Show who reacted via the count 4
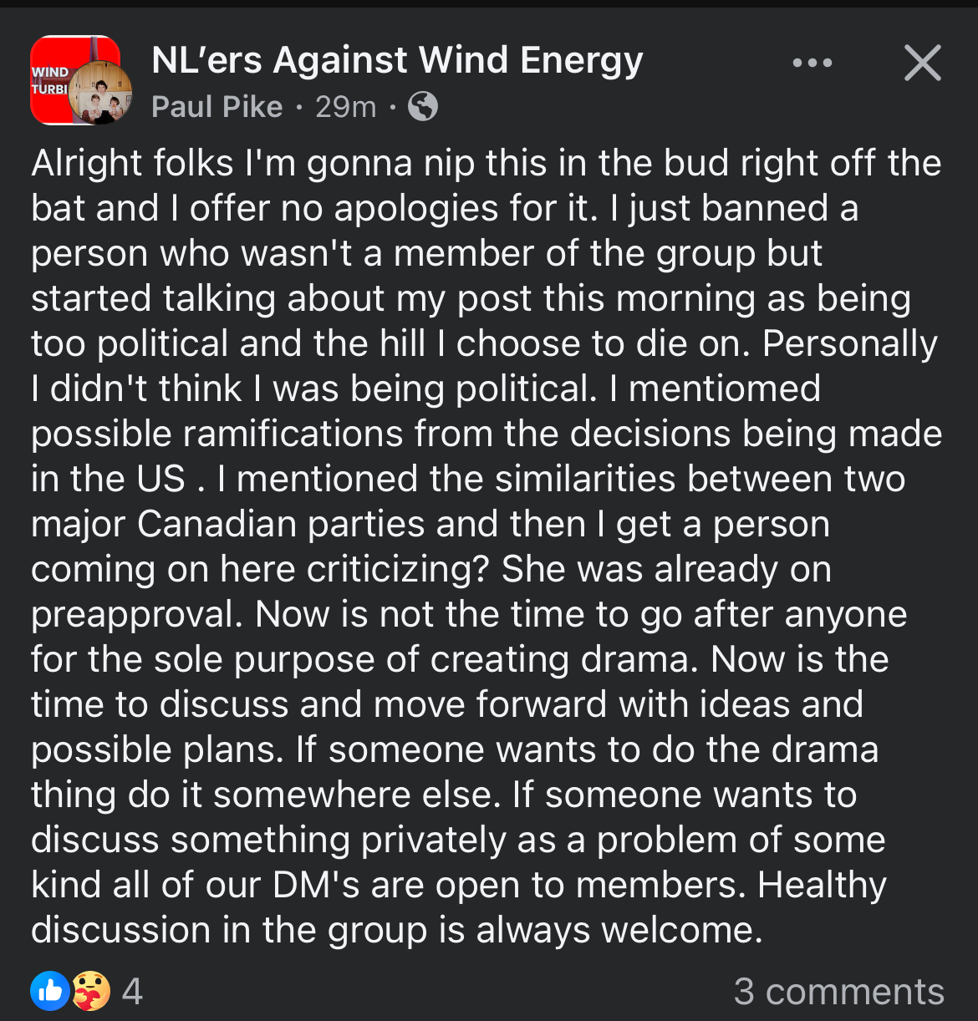Viewport: 978px width, 1021px height. (132, 992)
